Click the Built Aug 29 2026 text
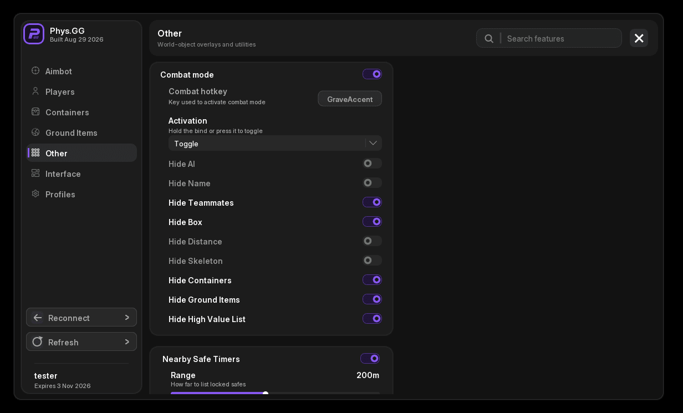This screenshot has height=413, width=683. tap(77, 40)
